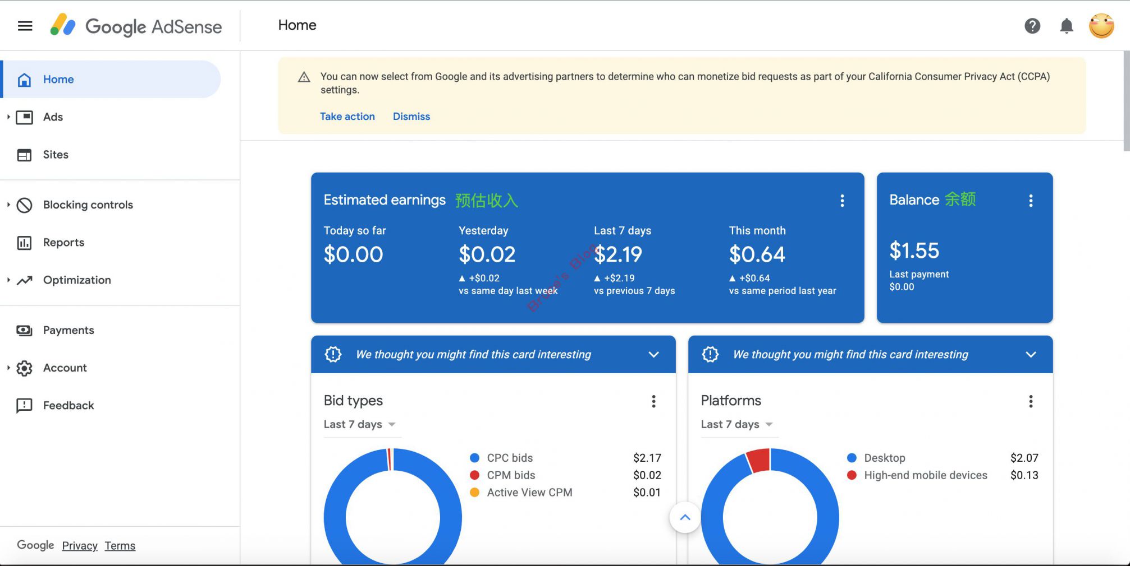Image resolution: width=1130 pixels, height=566 pixels.
Task: Click badge icon above Platforms card
Action: point(710,354)
